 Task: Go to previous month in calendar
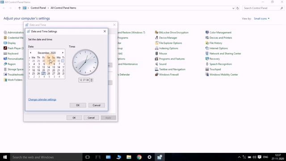tap(30, 53)
